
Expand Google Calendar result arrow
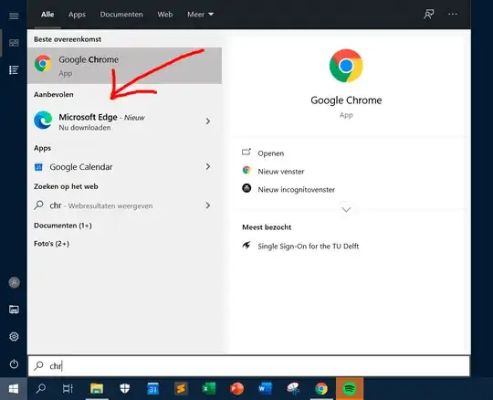coord(208,166)
